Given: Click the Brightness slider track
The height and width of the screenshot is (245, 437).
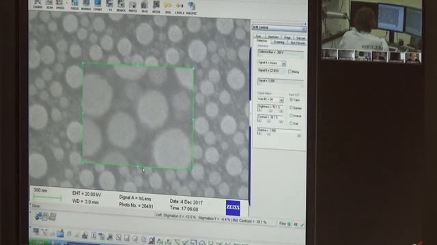Looking at the screenshot, I should point(270,111).
